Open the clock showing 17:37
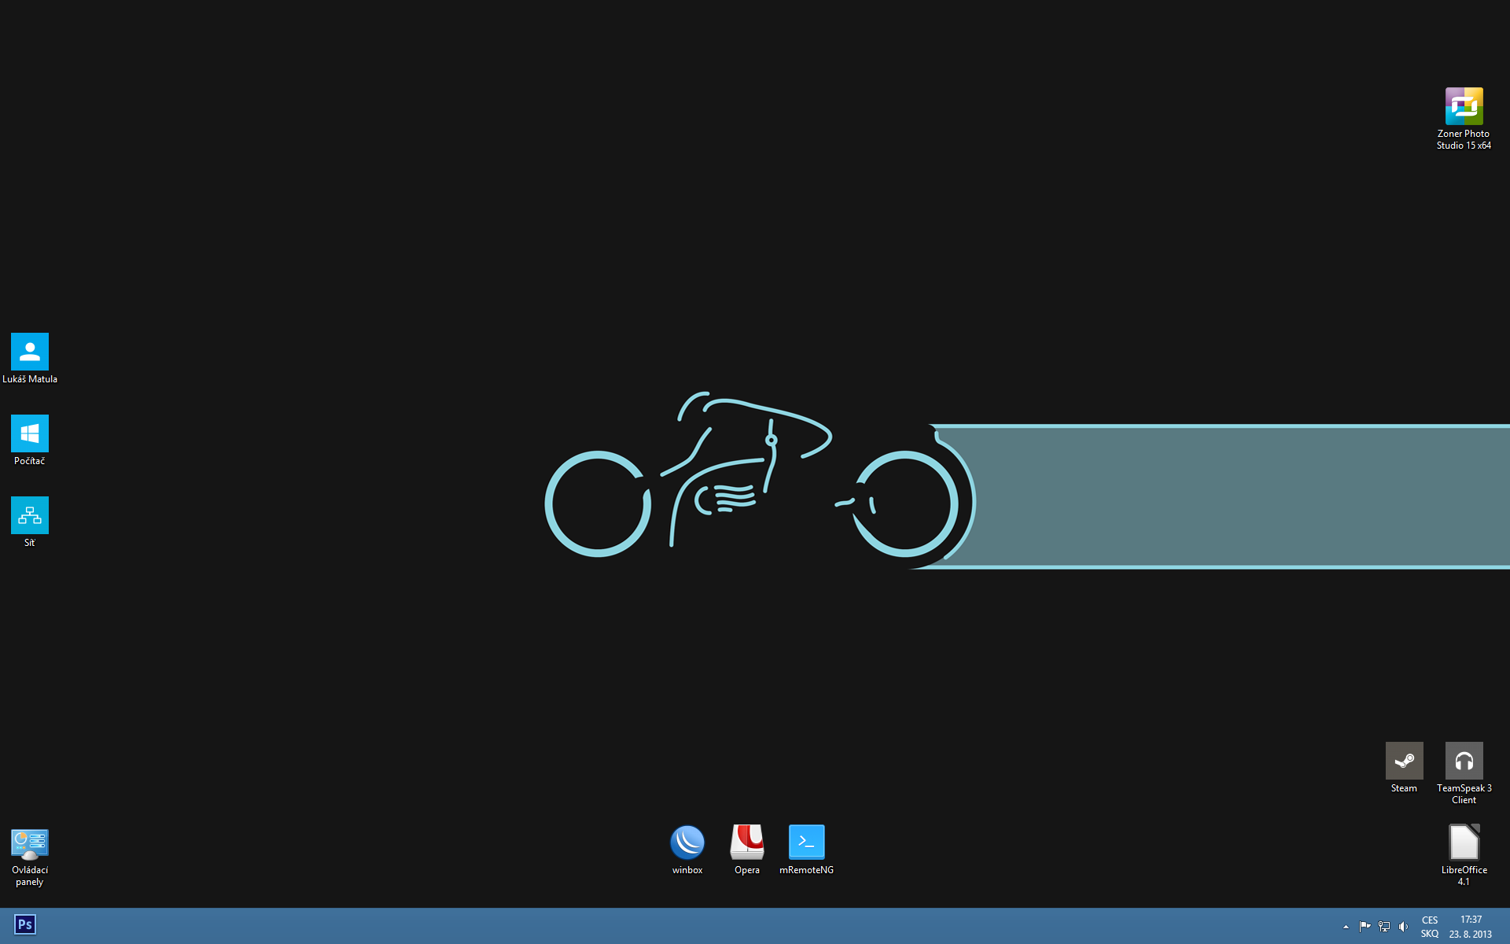The width and height of the screenshot is (1510, 944). (1471, 920)
